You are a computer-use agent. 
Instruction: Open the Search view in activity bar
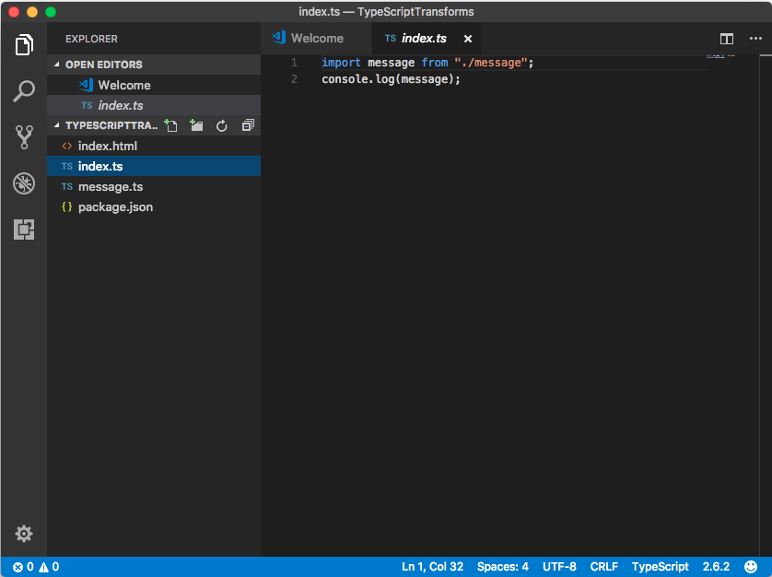[24, 91]
